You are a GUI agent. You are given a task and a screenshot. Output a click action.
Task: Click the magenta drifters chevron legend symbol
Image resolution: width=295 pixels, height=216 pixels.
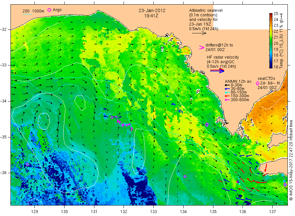[202, 47]
